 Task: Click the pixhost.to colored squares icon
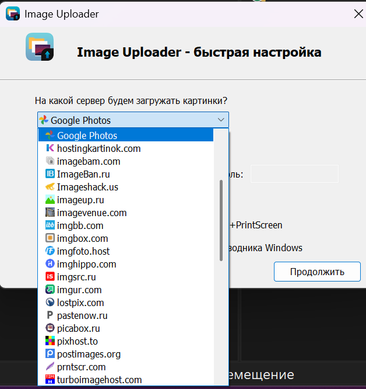pyautogui.click(x=50, y=341)
